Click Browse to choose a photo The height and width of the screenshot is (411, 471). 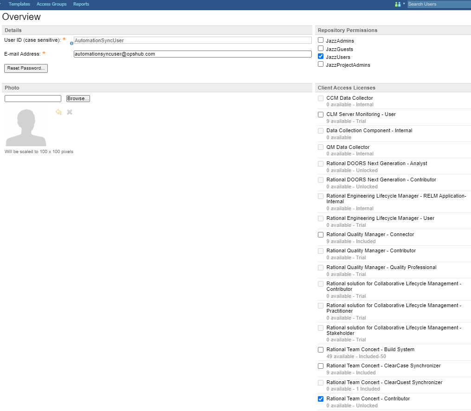click(78, 99)
